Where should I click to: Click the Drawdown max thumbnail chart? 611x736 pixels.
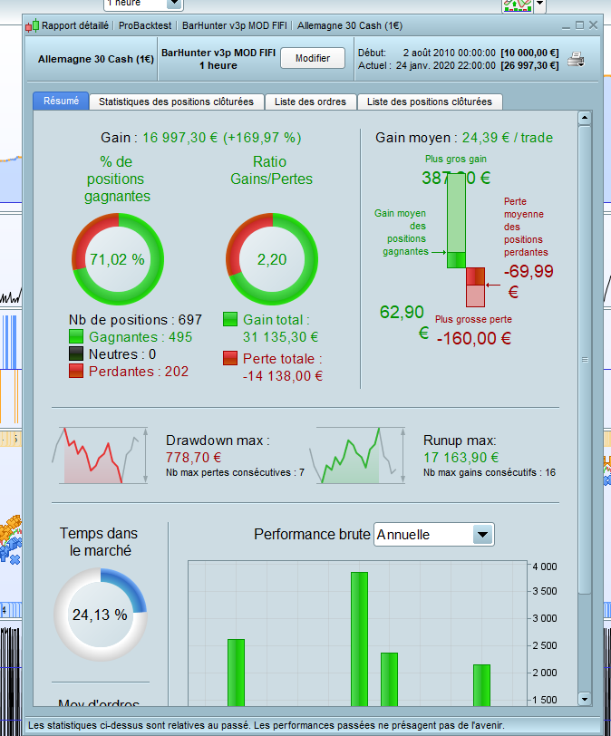click(x=100, y=455)
